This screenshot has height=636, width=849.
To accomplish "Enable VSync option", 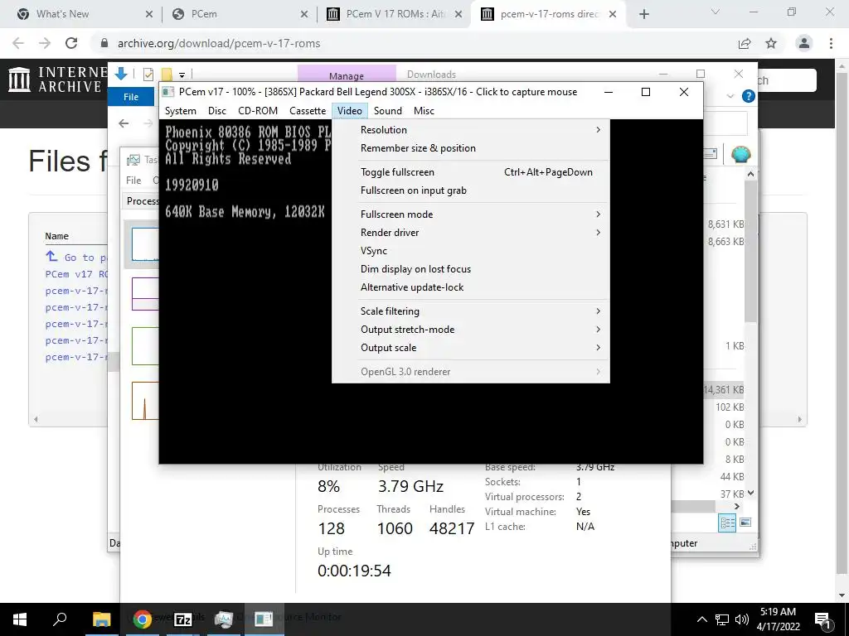I will (x=471, y=251).
